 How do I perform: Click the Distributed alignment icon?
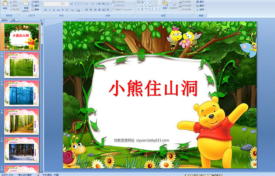(x=103, y=10)
